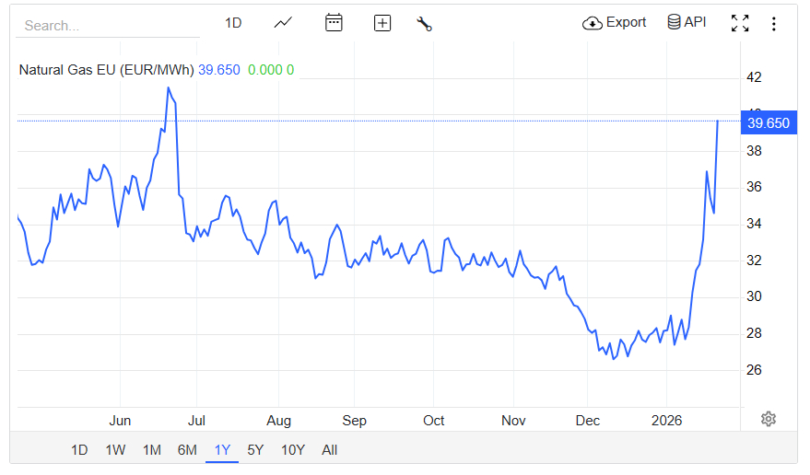This screenshot has height=475, width=810.
Task: Click the Natural Gas EU series label
Action: click(106, 70)
